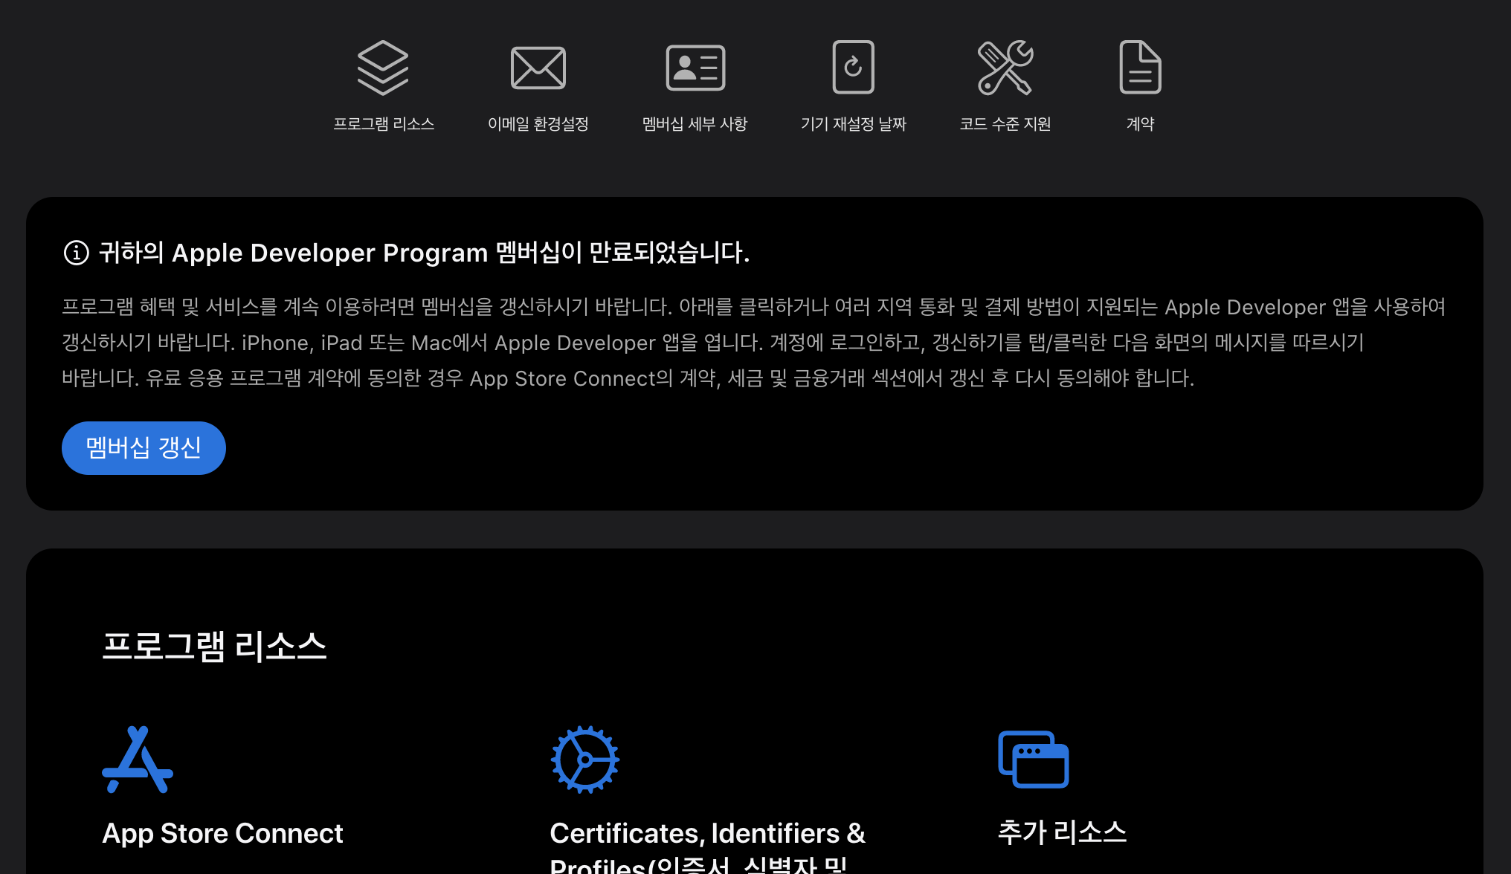The image size is (1511, 874).
Task: Click the blue windows 추가 리소스 icon
Action: [1033, 760]
